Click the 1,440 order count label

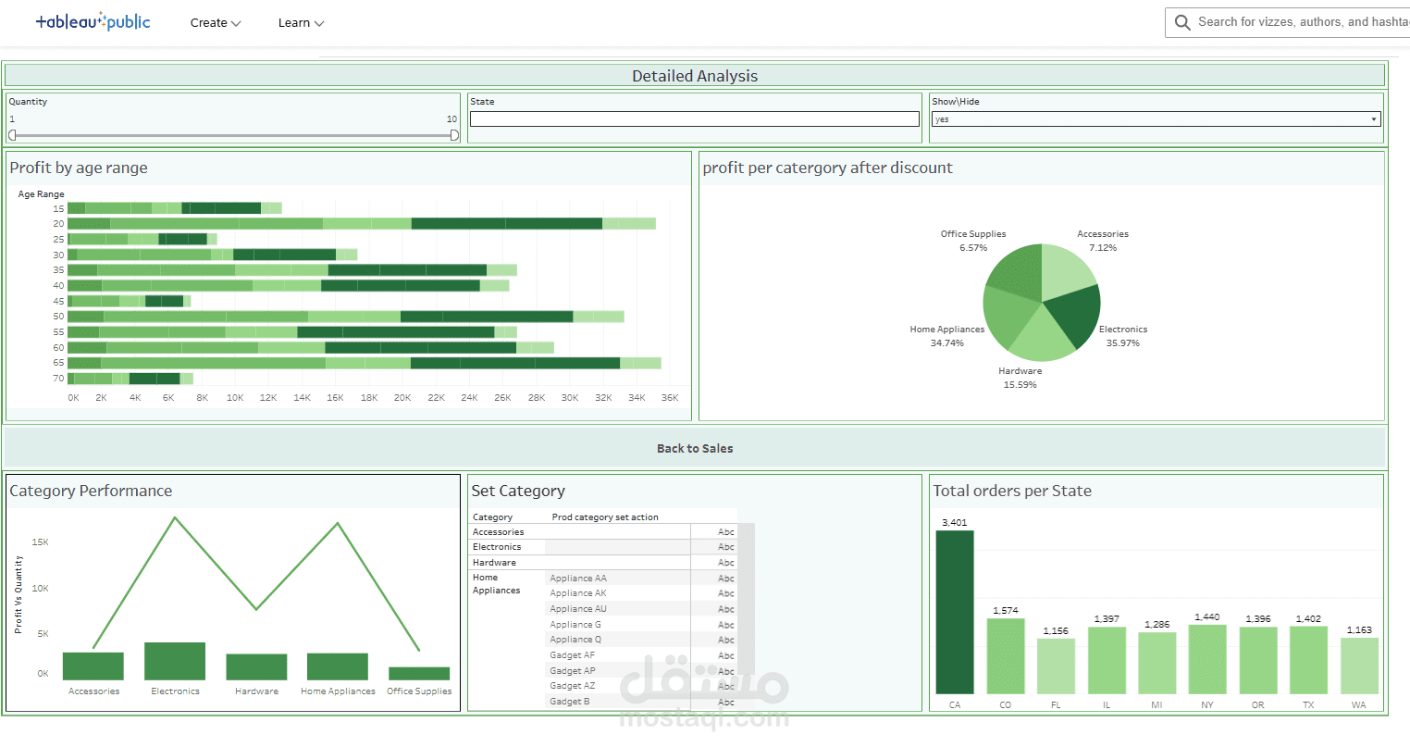pos(1207,617)
